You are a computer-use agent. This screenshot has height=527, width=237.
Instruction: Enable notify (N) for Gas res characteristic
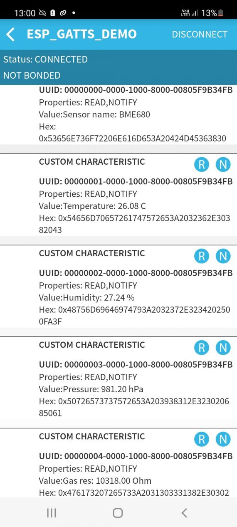point(223,439)
